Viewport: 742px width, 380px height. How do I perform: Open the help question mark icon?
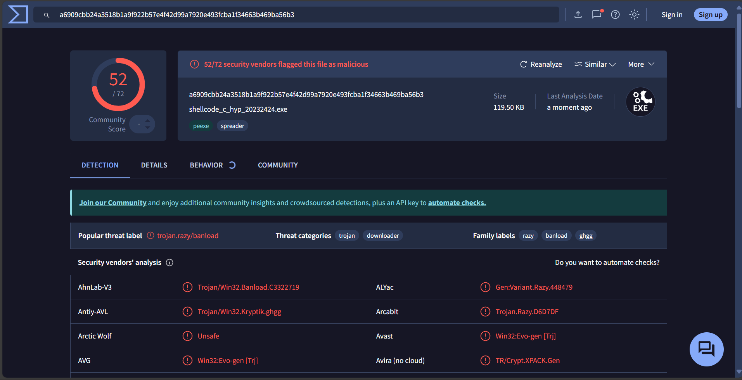coord(615,15)
